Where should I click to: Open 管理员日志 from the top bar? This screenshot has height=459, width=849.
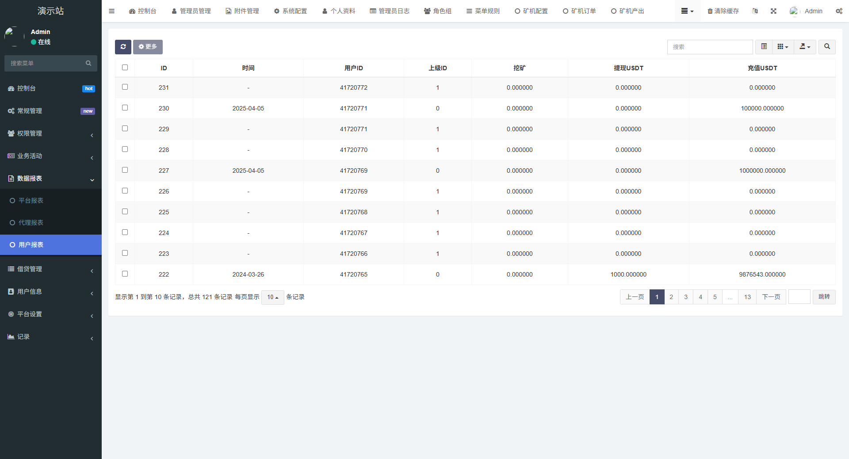pos(390,11)
